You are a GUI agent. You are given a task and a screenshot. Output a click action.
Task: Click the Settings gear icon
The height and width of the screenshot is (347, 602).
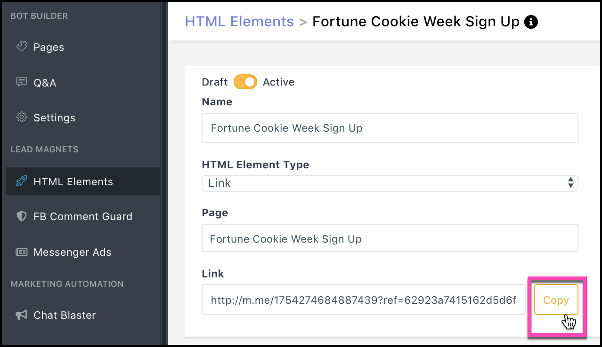coord(21,117)
